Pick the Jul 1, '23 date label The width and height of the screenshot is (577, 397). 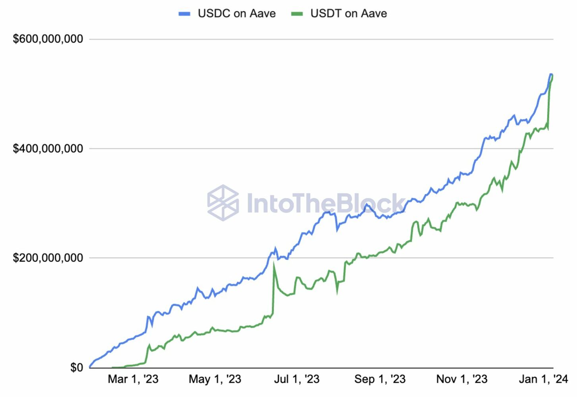coord(297,379)
